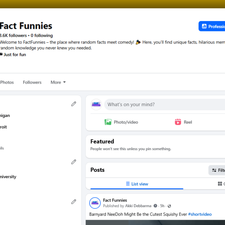Click the info badge next to Akki Debbarma
Image resolution: width=225 pixels, height=225 pixels.
pyautogui.click(x=155, y=206)
